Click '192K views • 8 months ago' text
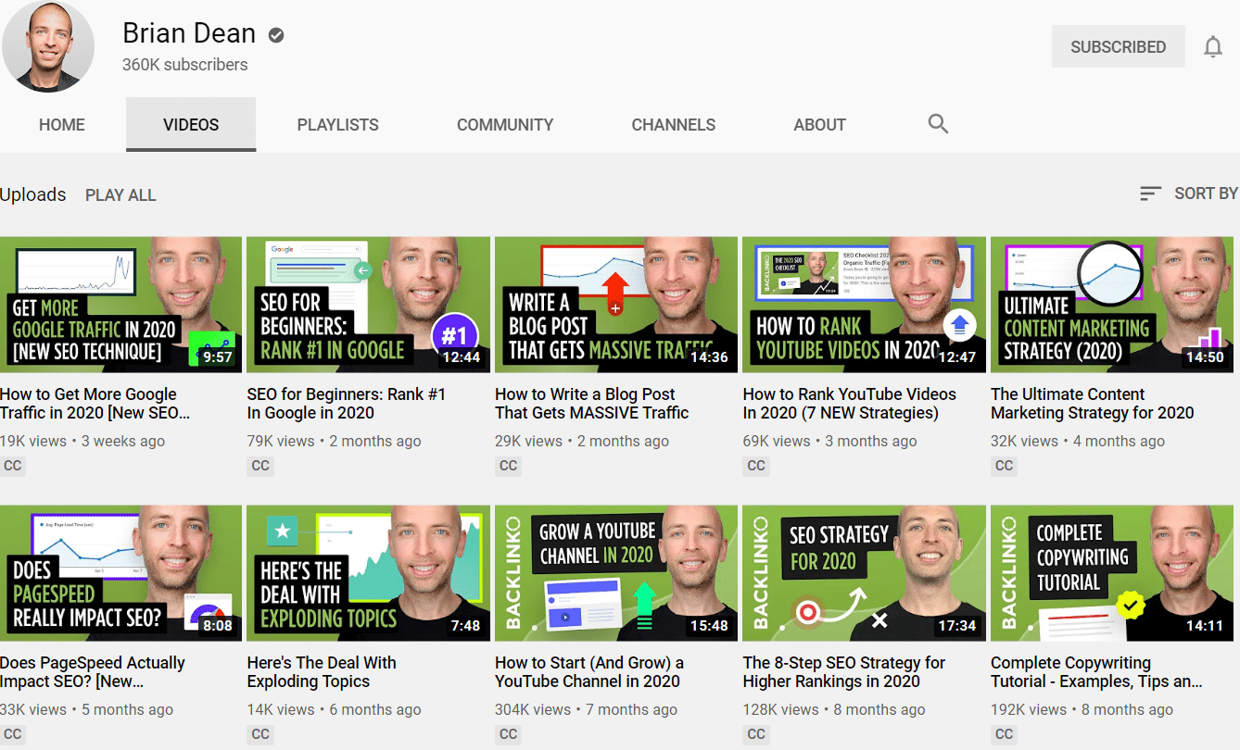Image resolution: width=1240 pixels, height=750 pixels. coord(1082,710)
